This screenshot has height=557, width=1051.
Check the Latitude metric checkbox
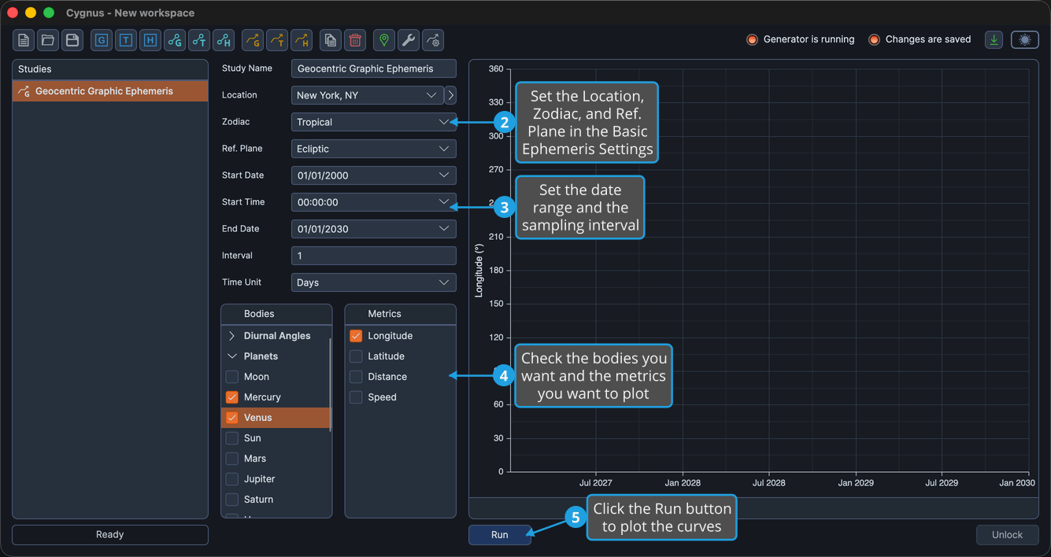[356, 356]
